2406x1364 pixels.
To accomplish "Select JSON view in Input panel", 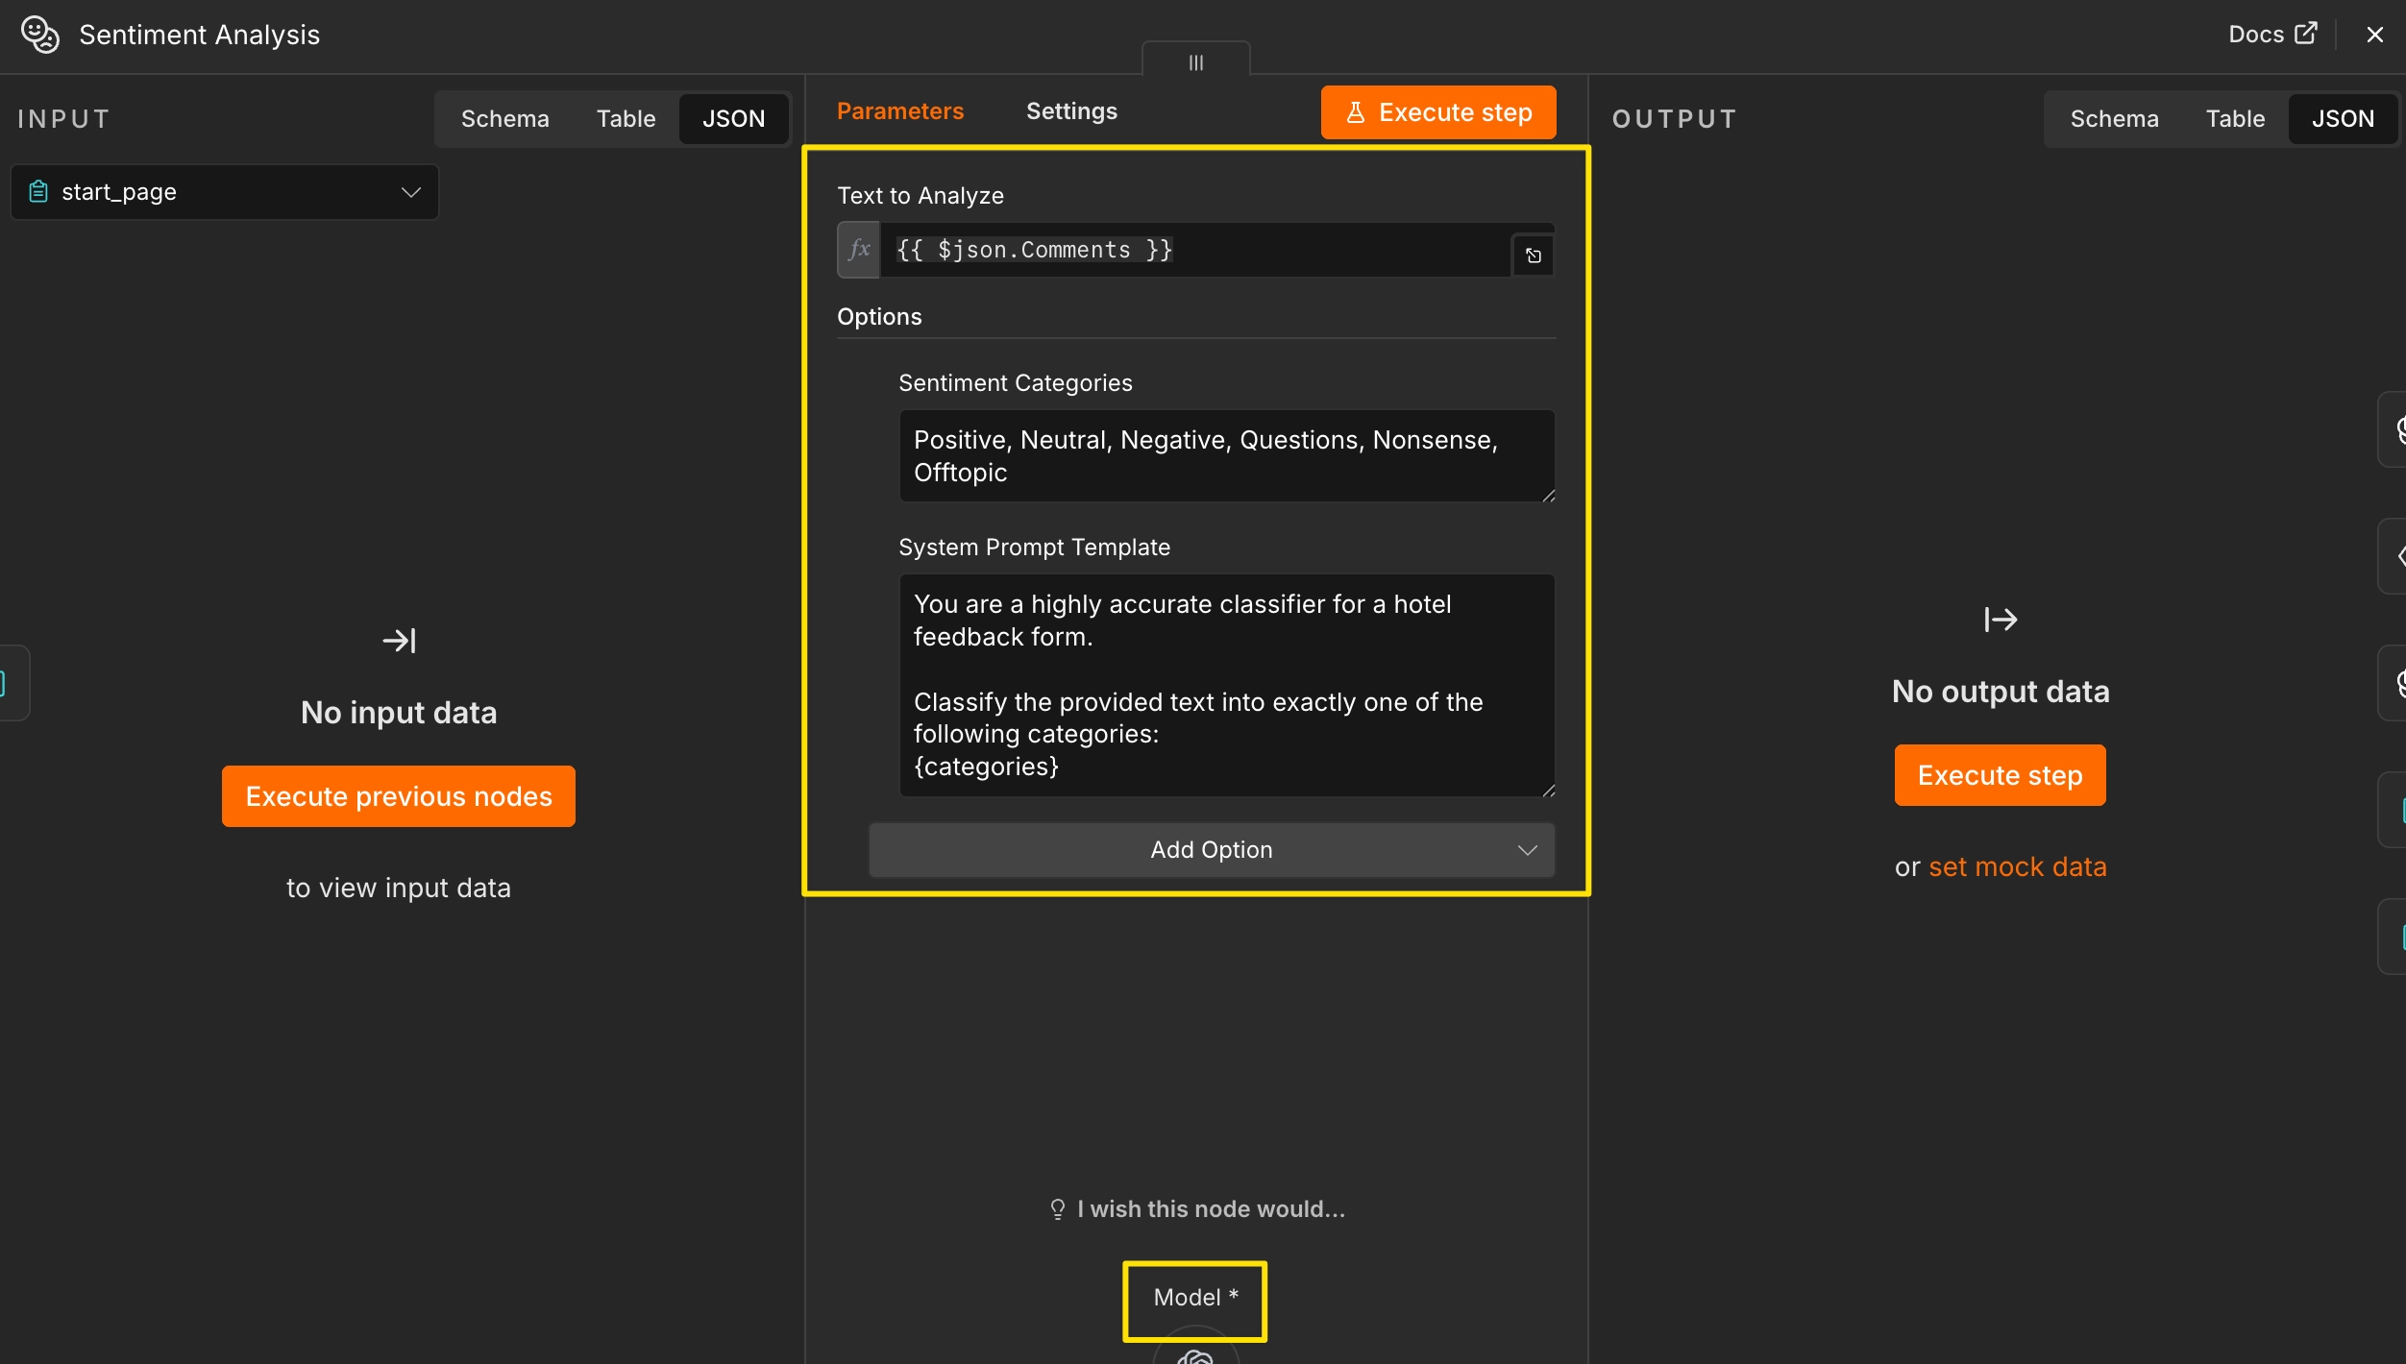I will tap(733, 119).
